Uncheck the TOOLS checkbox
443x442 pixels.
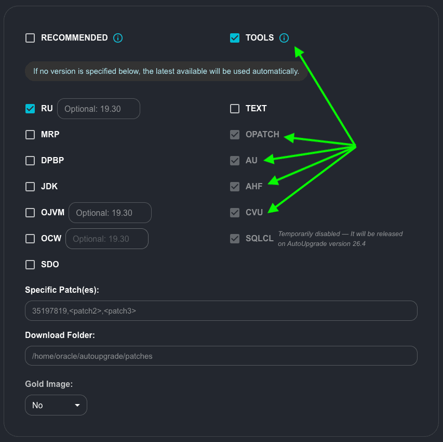pos(235,38)
